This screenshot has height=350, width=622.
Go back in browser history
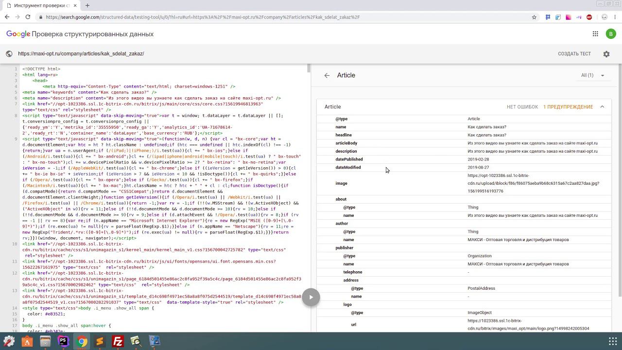tap(7, 17)
